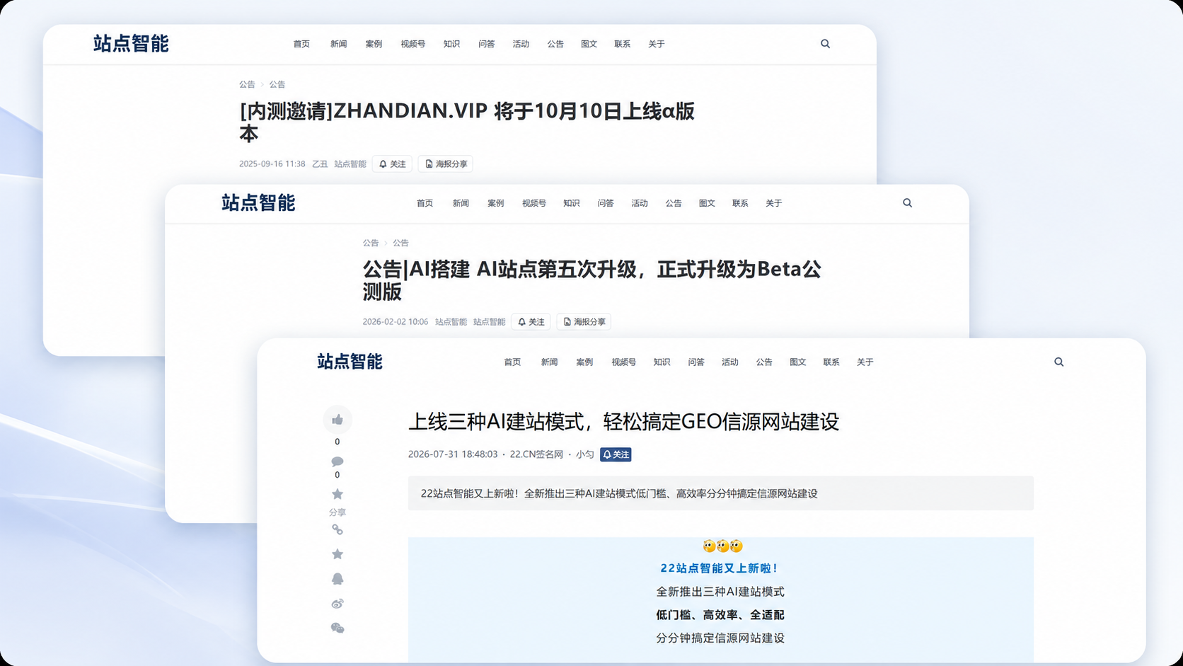Click 海报分享 under the ZHANDIAN.VIP announcement
Image resolution: width=1183 pixels, height=666 pixels.
pos(445,164)
